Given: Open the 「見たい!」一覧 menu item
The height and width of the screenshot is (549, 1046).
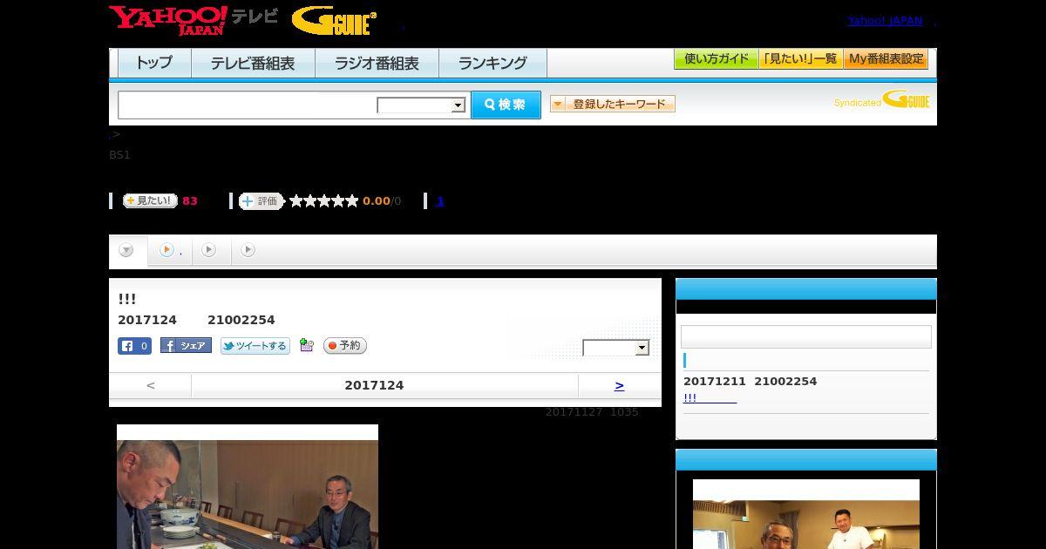Looking at the screenshot, I should click(x=800, y=59).
